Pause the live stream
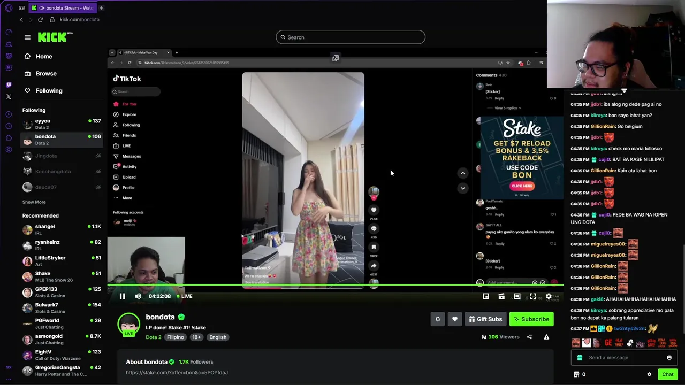The height and width of the screenshot is (385, 685). click(x=122, y=296)
